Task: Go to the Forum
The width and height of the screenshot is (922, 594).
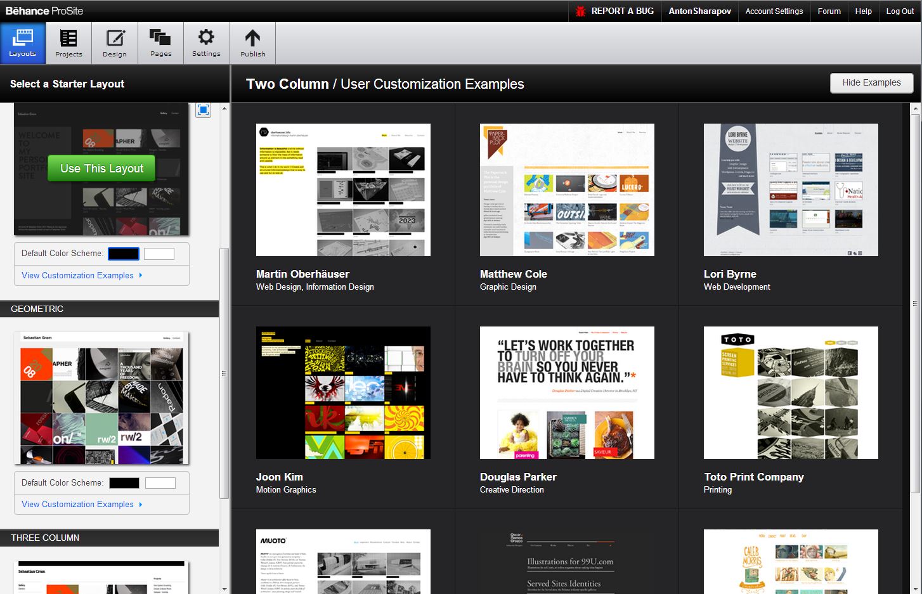Action: click(829, 11)
